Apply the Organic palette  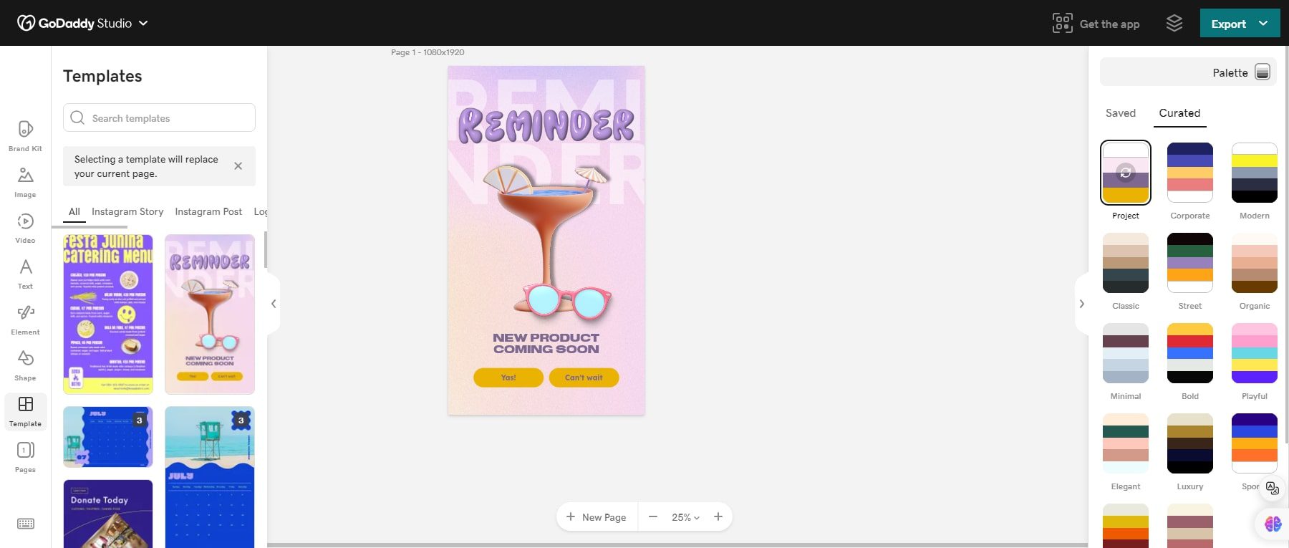point(1254,263)
